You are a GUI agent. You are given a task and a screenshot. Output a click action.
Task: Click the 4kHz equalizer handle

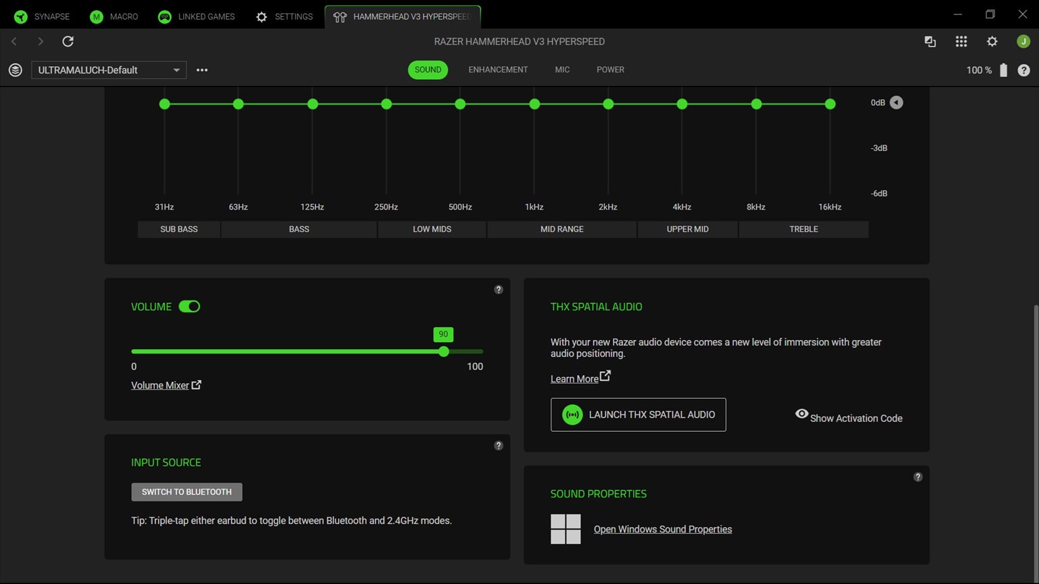pos(682,104)
